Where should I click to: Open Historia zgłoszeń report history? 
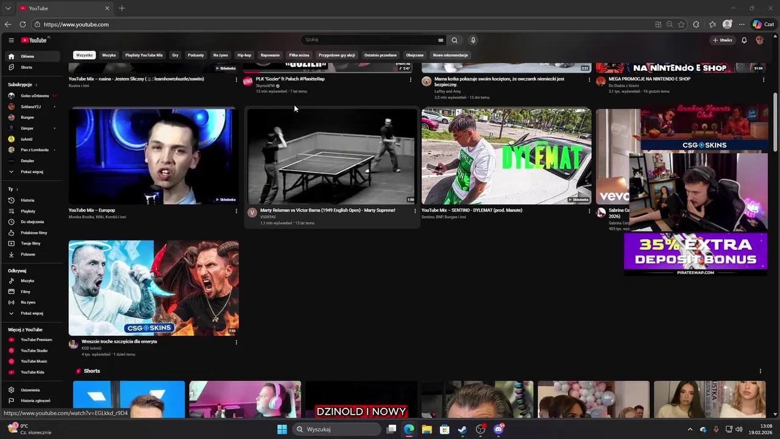(32, 401)
